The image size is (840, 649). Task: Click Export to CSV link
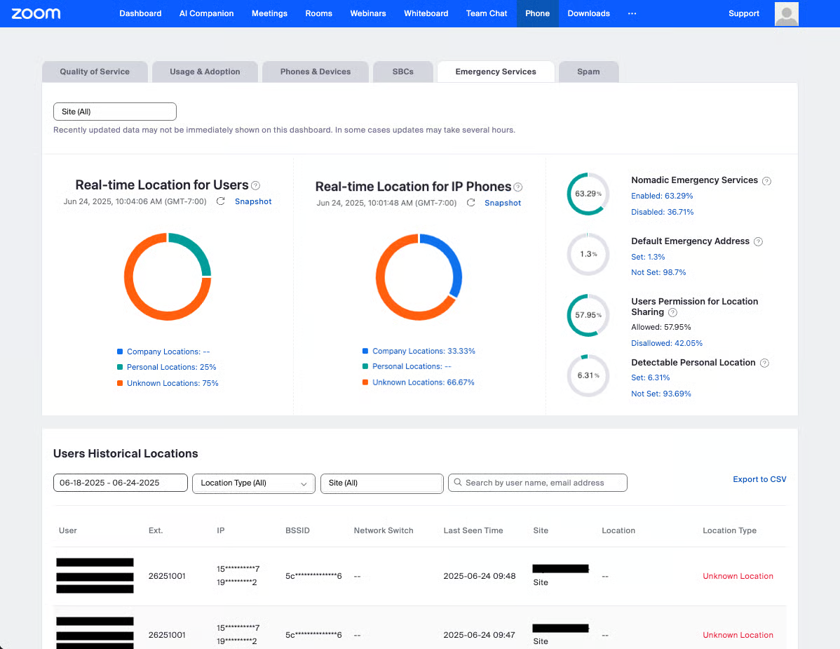coord(759,479)
